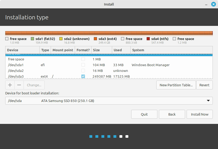Revert partition changes
This screenshot has width=218, height=149.
[x=204, y=85]
